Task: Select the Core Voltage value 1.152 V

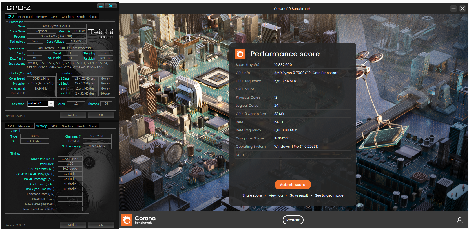Action: pos(76,41)
